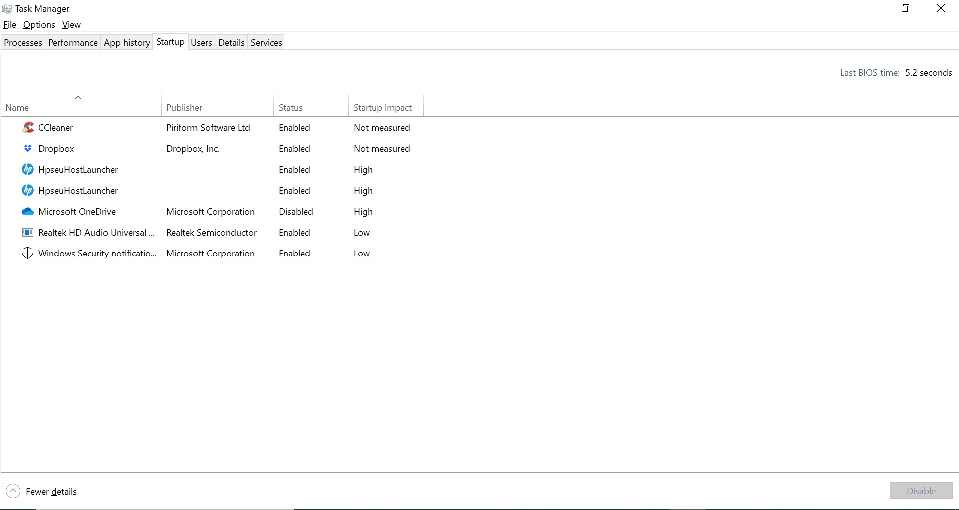This screenshot has width=959, height=510.
Task: Restore down the Task Manager window
Action: coord(906,8)
